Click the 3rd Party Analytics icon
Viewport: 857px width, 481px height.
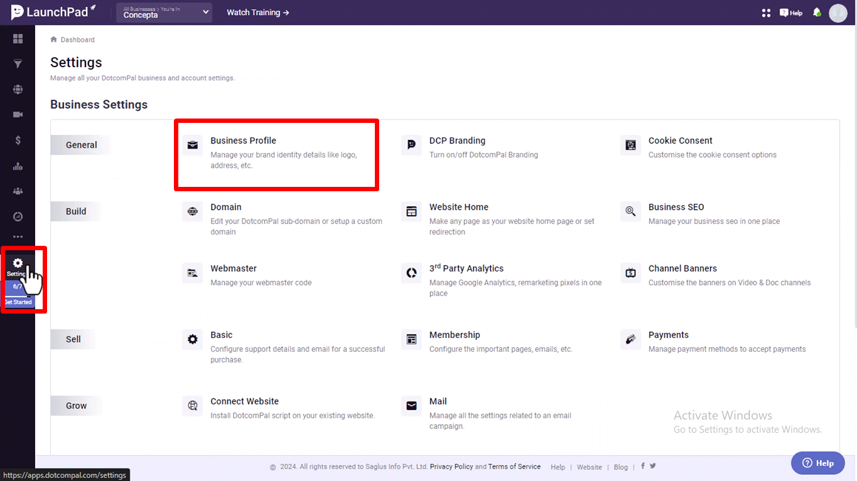coord(411,273)
